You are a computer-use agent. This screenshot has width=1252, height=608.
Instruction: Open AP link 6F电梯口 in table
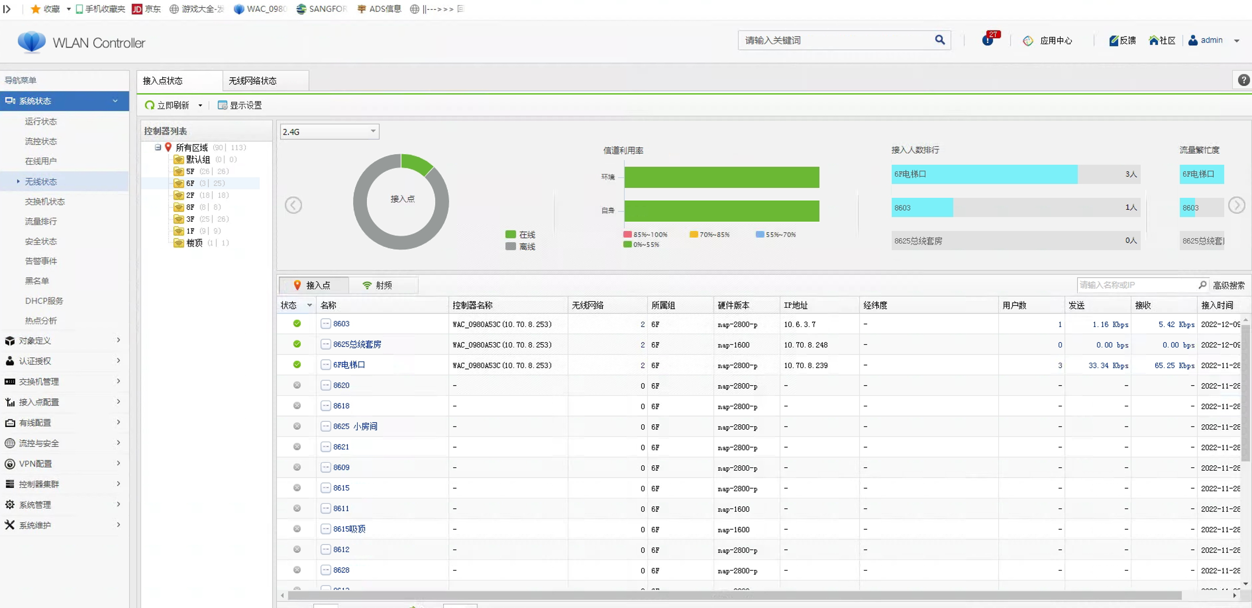349,364
